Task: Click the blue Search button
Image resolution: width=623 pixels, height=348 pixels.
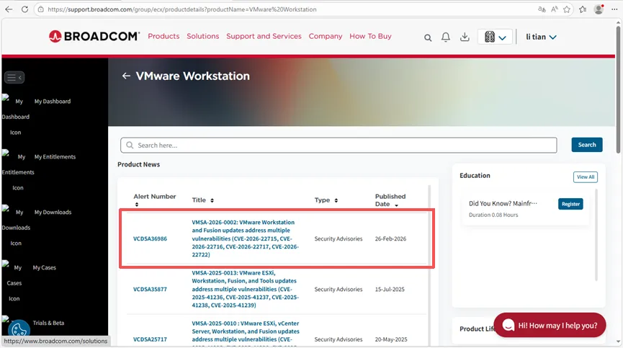Action: coord(587,145)
